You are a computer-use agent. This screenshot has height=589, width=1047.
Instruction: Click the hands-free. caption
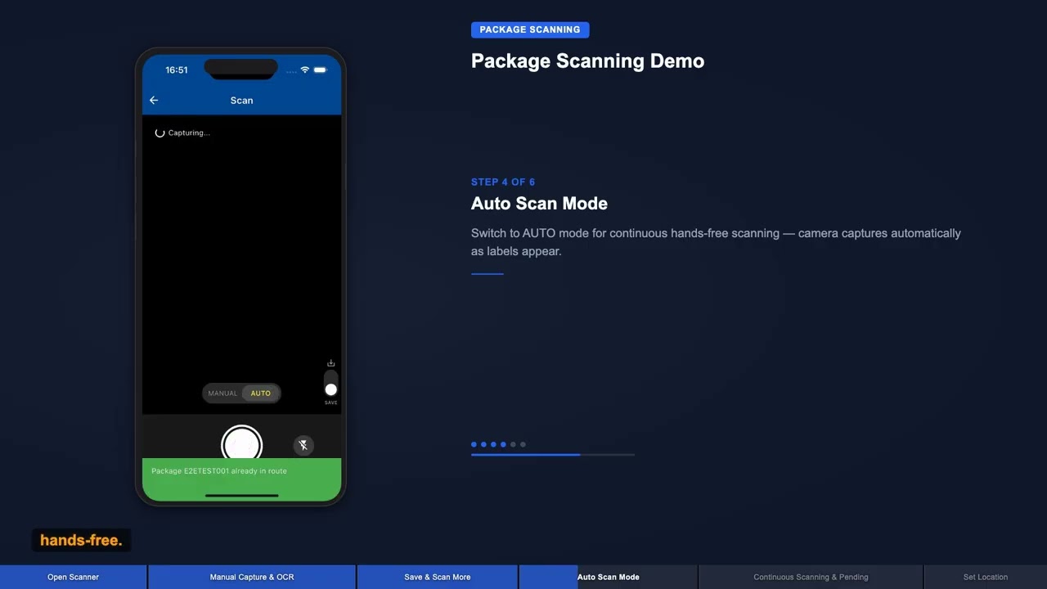(81, 540)
